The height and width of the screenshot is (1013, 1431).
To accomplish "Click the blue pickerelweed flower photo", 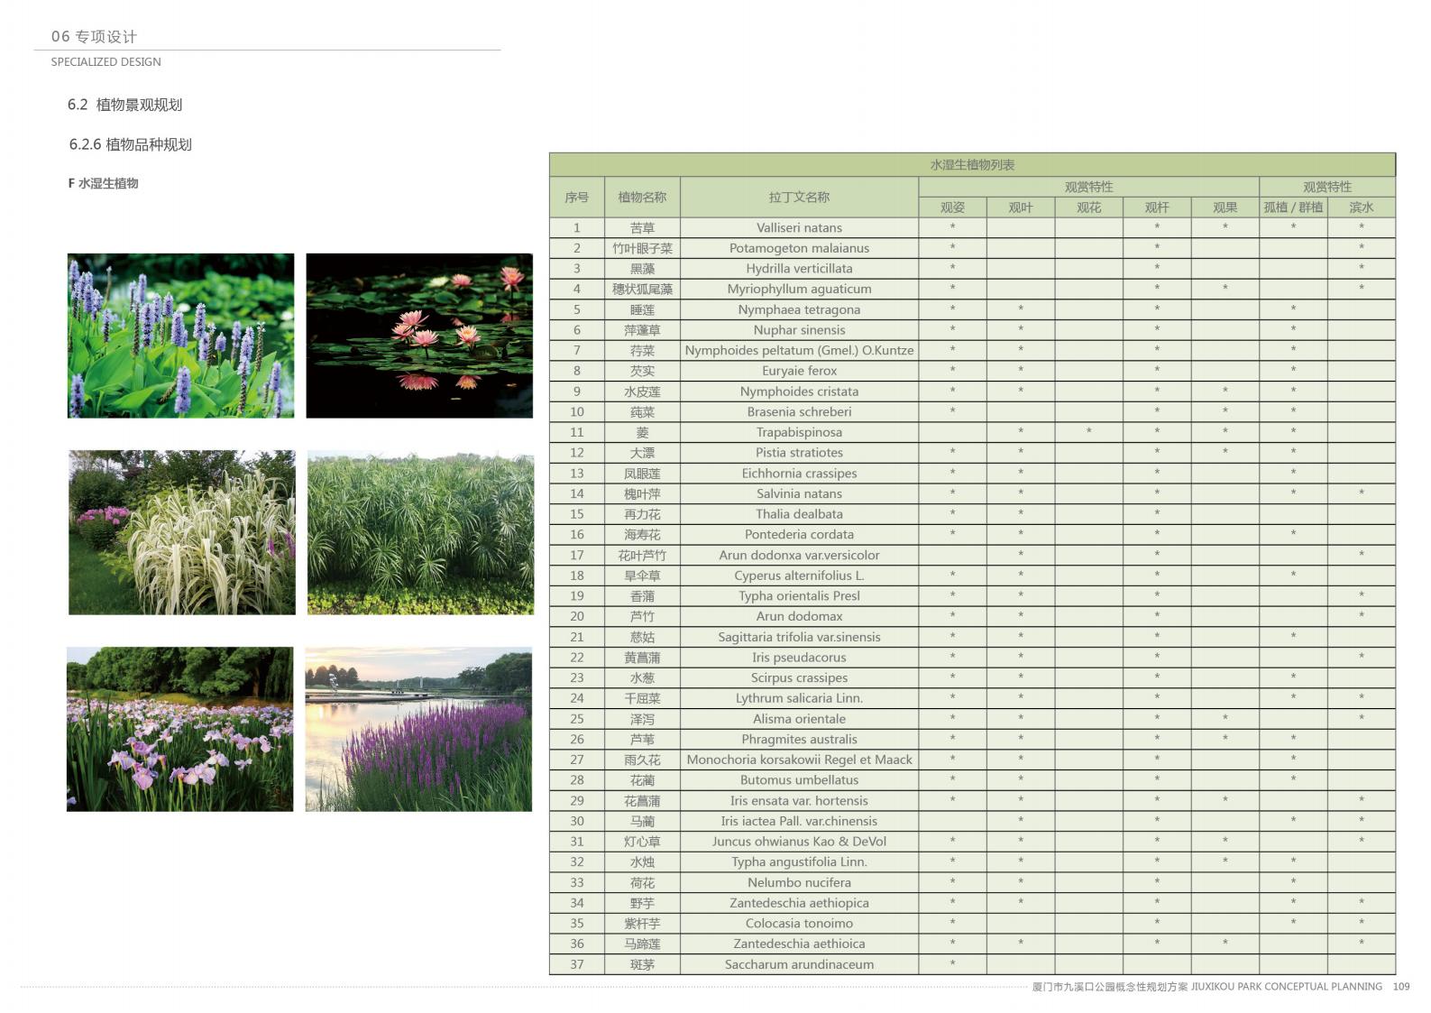I will tap(180, 336).
